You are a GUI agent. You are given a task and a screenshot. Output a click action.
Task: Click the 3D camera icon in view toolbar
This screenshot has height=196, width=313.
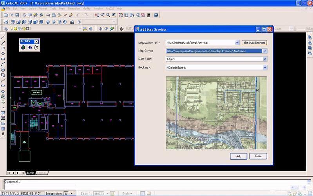point(72,22)
